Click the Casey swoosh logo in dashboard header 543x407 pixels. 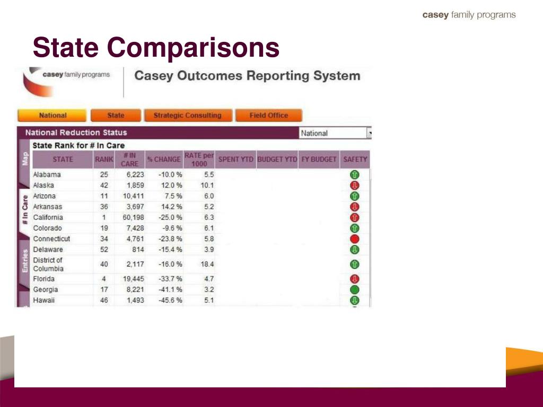38,83
